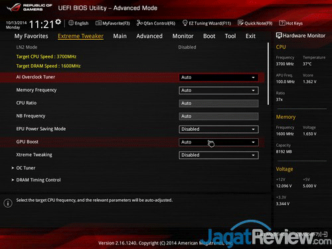The height and width of the screenshot is (249, 332).
Task: Open EPU Power Saving Mode dropdown
Action: click(218, 129)
